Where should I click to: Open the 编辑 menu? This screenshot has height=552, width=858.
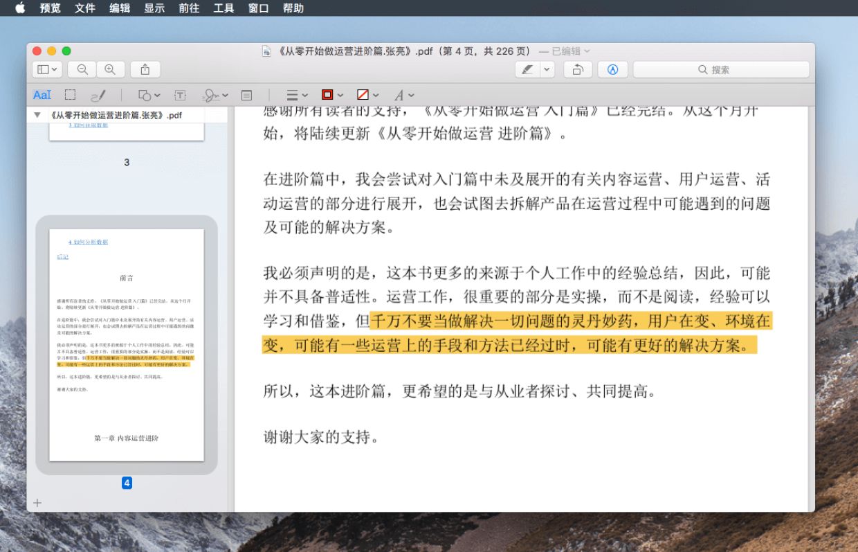120,8
